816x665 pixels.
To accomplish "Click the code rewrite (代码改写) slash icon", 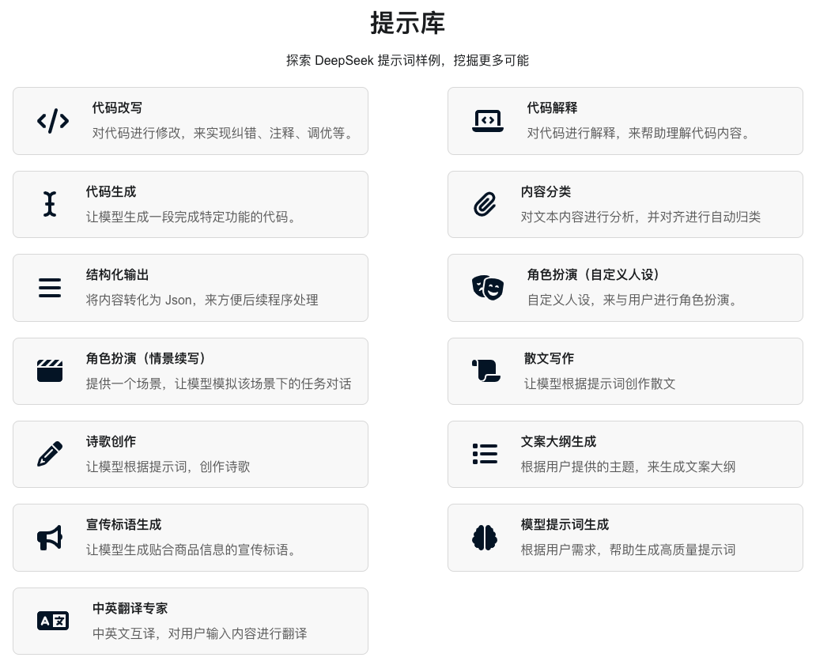I will [52, 121].
